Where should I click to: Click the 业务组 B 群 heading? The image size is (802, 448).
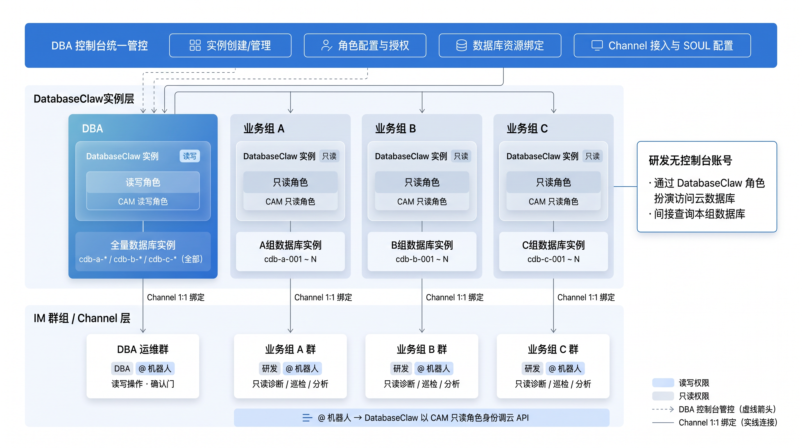[422, 349]
